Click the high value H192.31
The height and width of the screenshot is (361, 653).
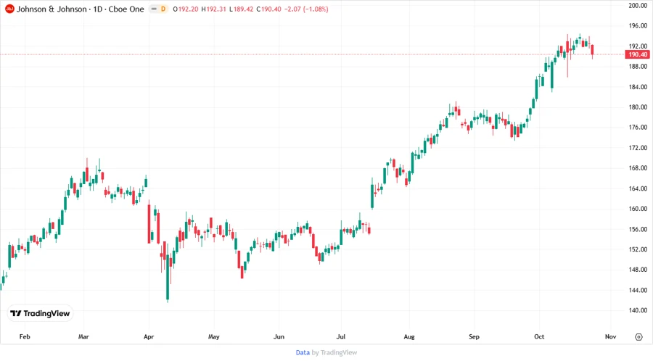coord(213,9)
